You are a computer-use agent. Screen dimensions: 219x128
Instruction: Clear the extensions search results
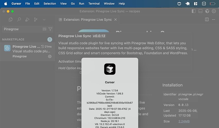(x=44, y=29)
